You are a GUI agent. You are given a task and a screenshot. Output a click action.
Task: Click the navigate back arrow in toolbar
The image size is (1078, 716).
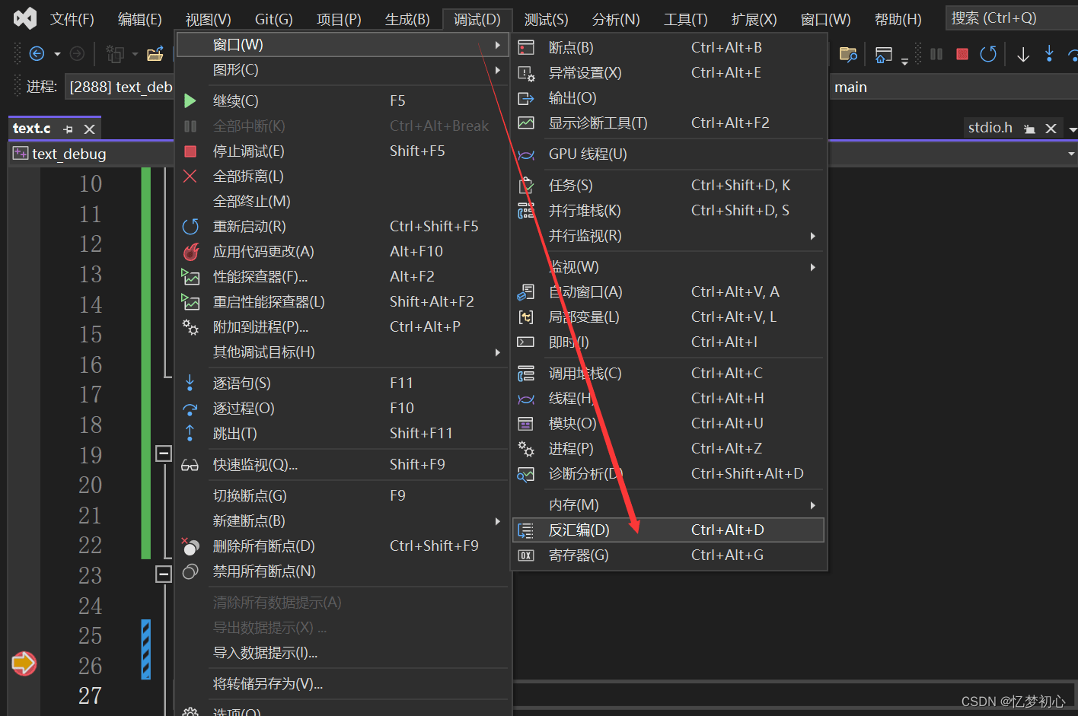37,53
